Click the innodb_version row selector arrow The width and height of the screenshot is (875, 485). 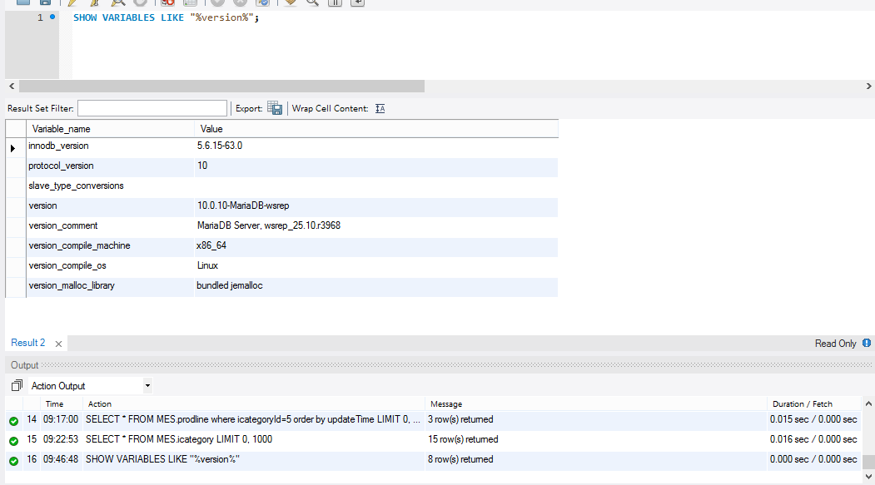tap(13, 147)
